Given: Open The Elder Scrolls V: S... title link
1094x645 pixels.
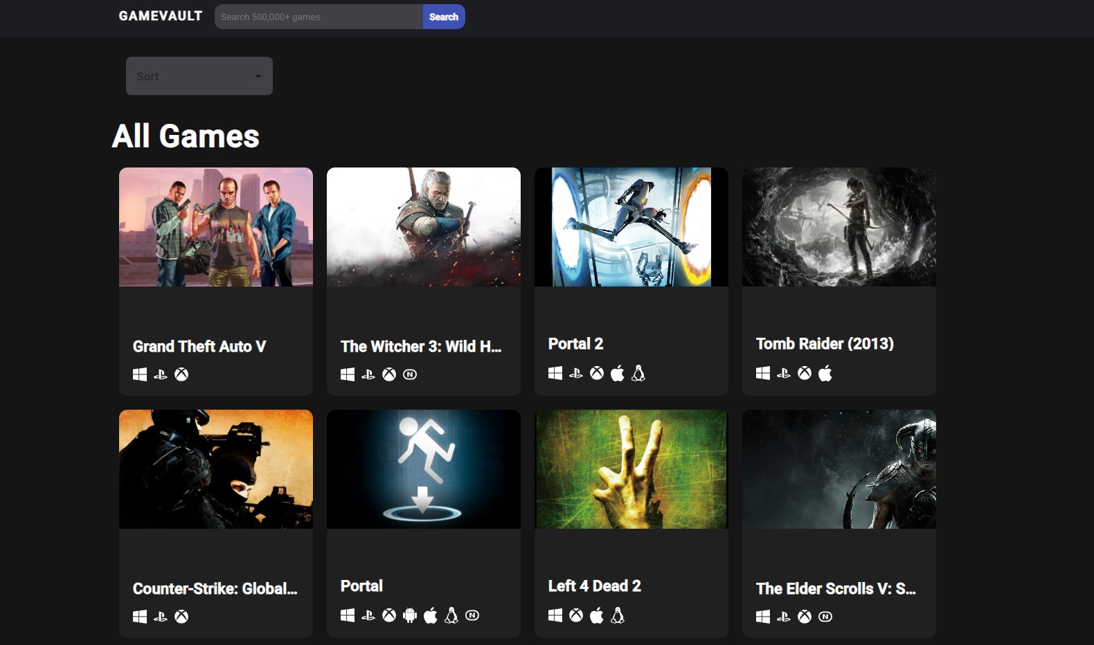Looking at the screenshot, I should [836, 589].
